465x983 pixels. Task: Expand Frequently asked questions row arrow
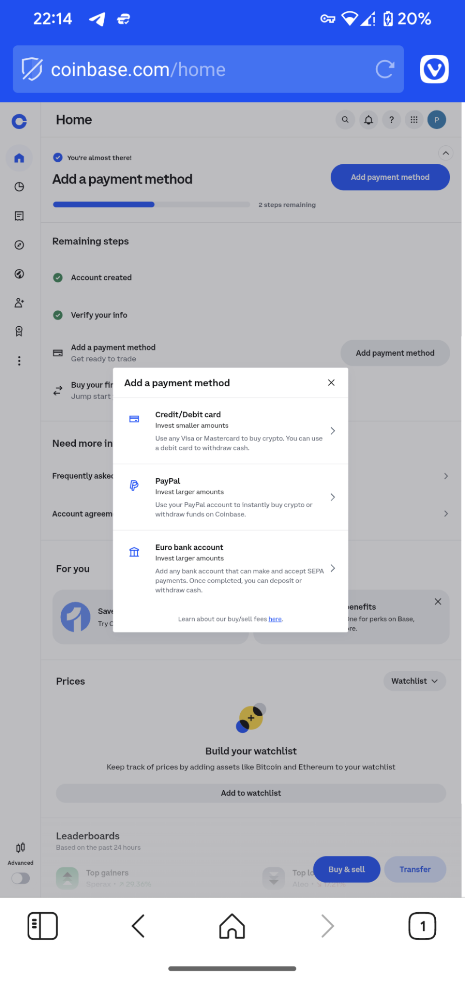(x=446, y=476)
